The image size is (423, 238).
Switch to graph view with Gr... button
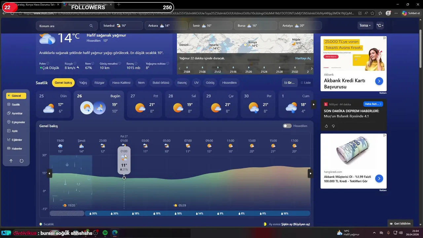tap(289, 83)
